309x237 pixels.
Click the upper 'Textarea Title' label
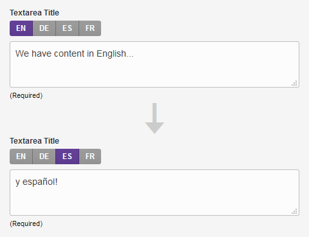pos(34,13)
